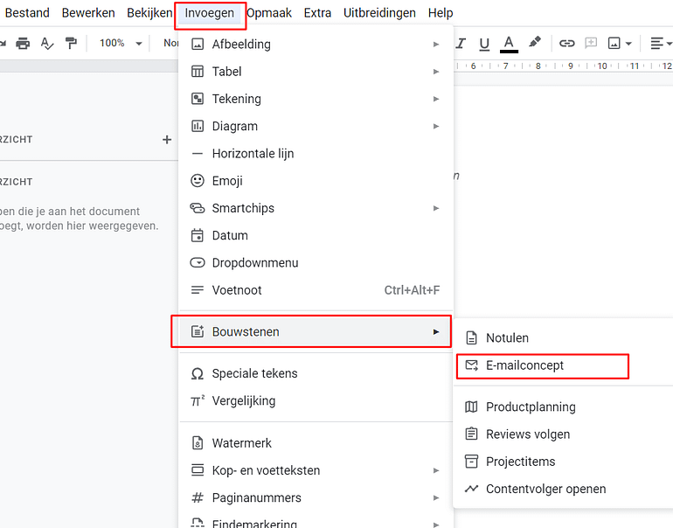Insert a Horizontale lijn
The image size is (673, 528).
tap(316, 154)
